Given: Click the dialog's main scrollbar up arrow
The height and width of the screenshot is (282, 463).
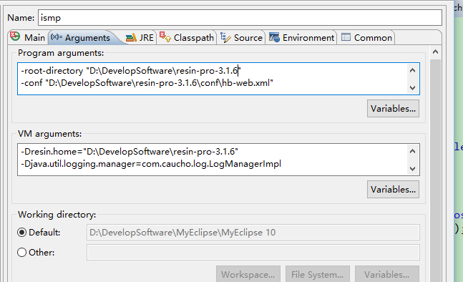Looking at the screenshot, I should tap(435, 52).
